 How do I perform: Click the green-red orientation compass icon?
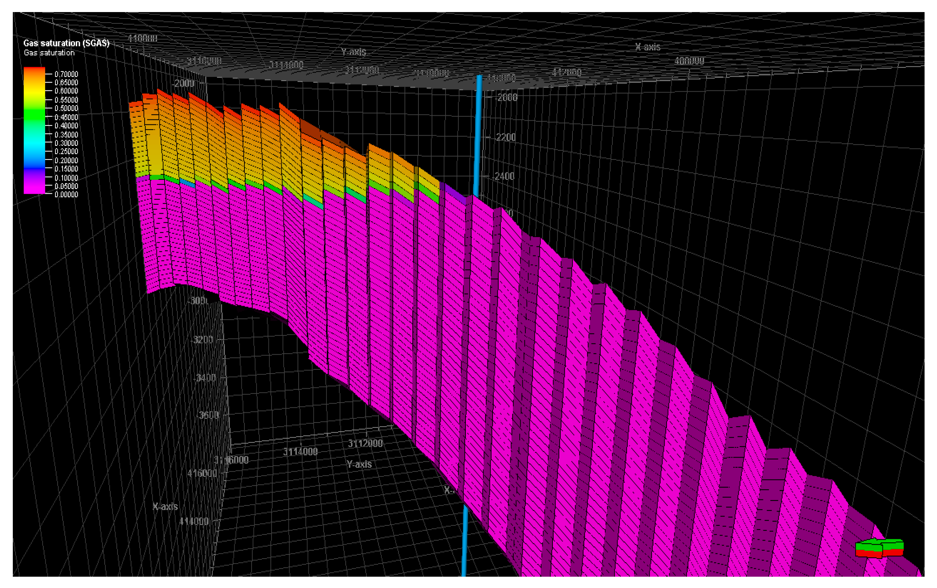(879, 548)
